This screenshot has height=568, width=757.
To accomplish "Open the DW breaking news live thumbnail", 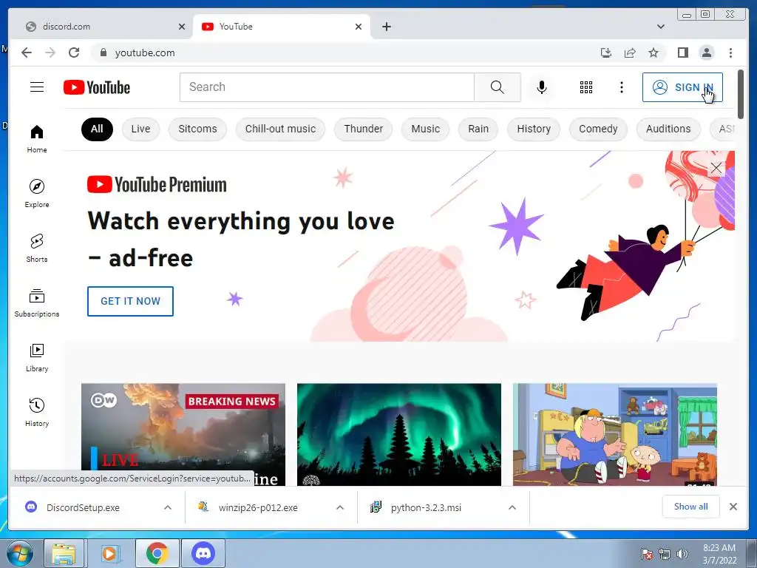I will [x=183, y=435].
